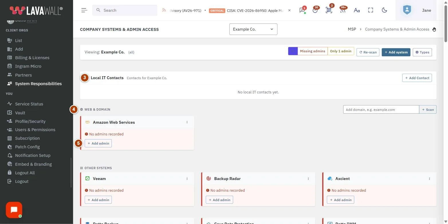Screen dimensions: 448x224
Task: Add admin for Backup Radar
Action: pyautogui.click(x=219, y=200)
